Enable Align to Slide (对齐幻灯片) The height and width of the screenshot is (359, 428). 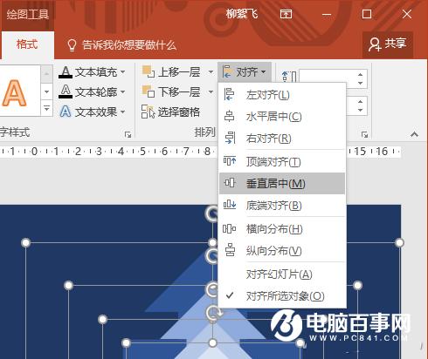point(282,274)
